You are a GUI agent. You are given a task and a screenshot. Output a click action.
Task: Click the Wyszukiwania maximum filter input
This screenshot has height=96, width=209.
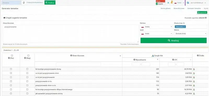click(x=146, y=65)
